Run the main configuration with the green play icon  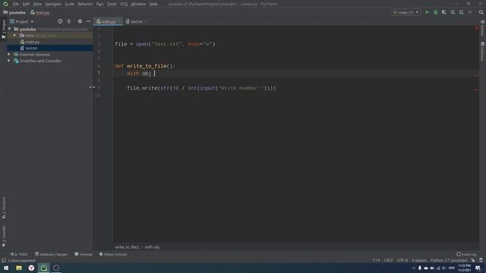pyautogui.click(x=427, y=12)
